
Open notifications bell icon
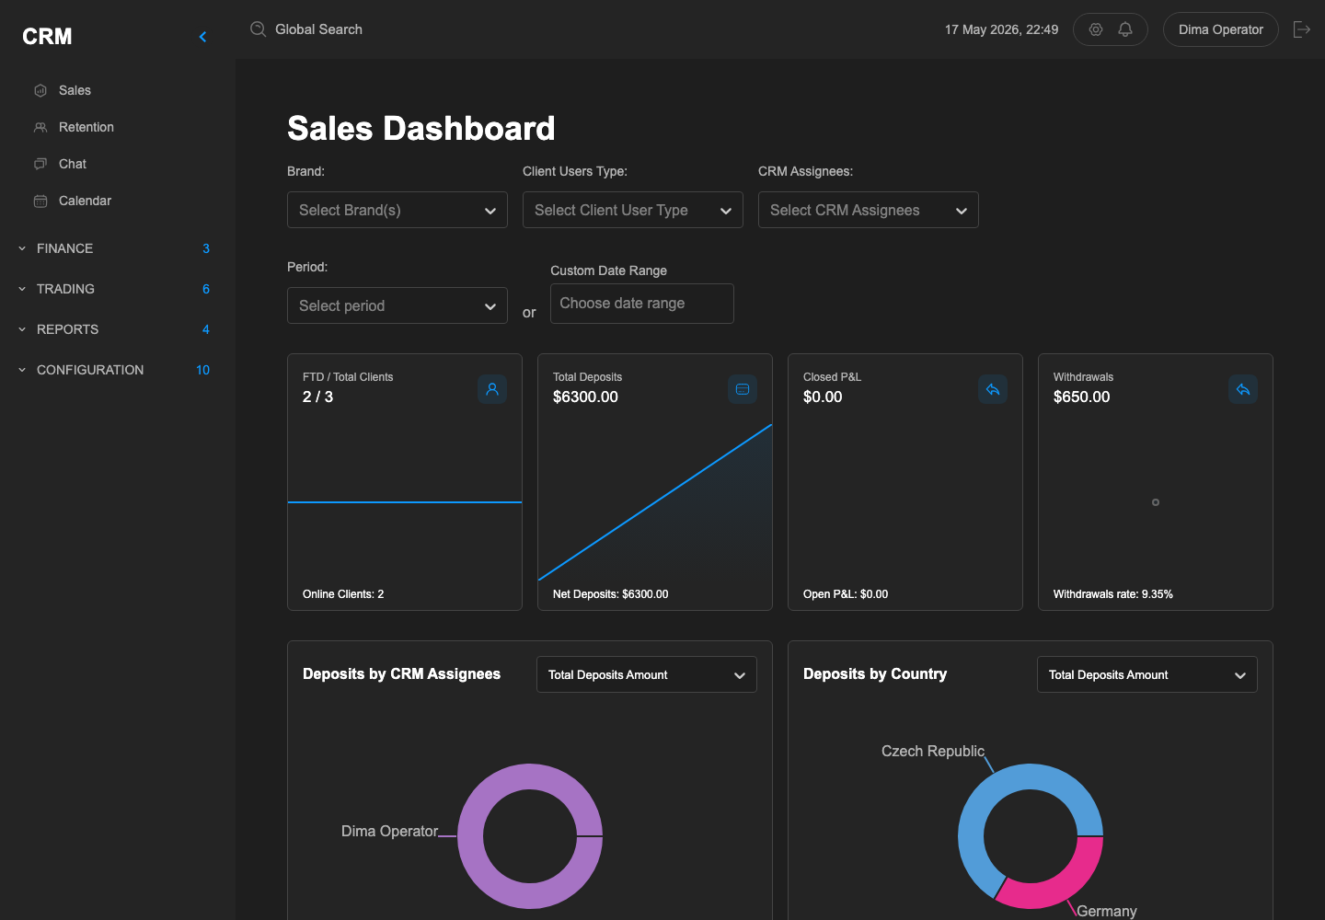(x=1125, y=29)
